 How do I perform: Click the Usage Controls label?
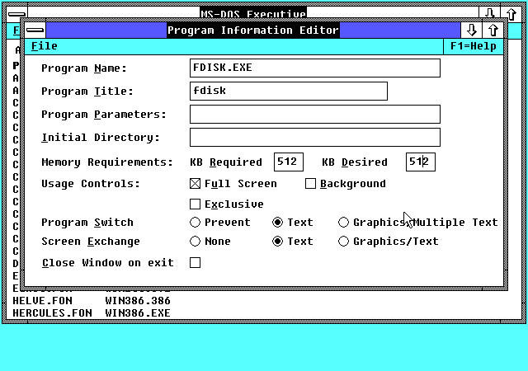click(x=91, y=184)
